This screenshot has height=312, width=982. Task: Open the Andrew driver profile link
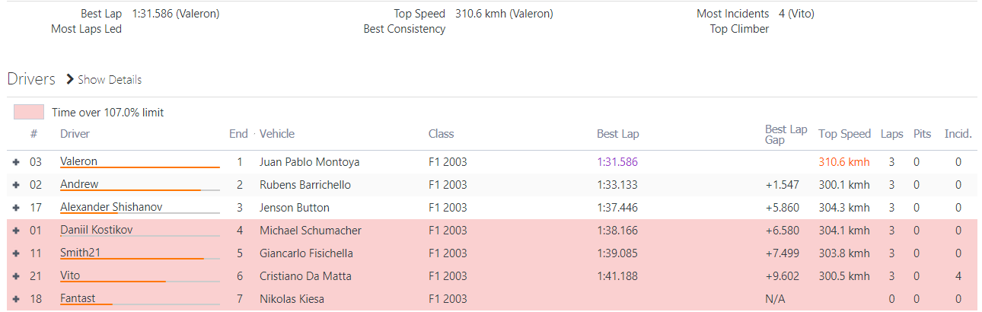coord(79,184)
